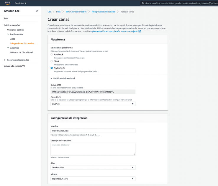This screenshot has width=218, height=186.
Task: Click the Nombre input field
Action: (93, 130)
